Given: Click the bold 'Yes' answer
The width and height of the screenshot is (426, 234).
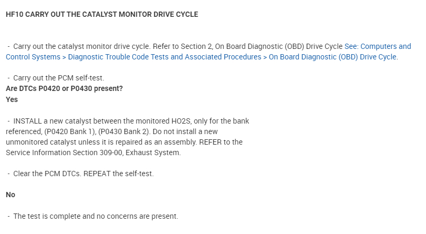Looking at the screenshot, I should (12, 99).
